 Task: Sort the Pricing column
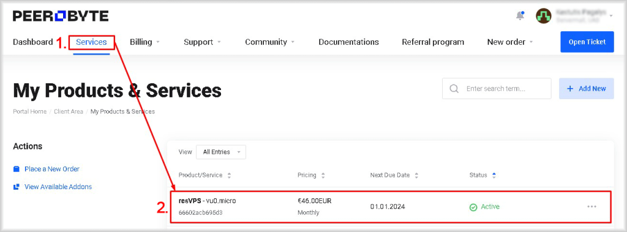click(x=323, y=175)
